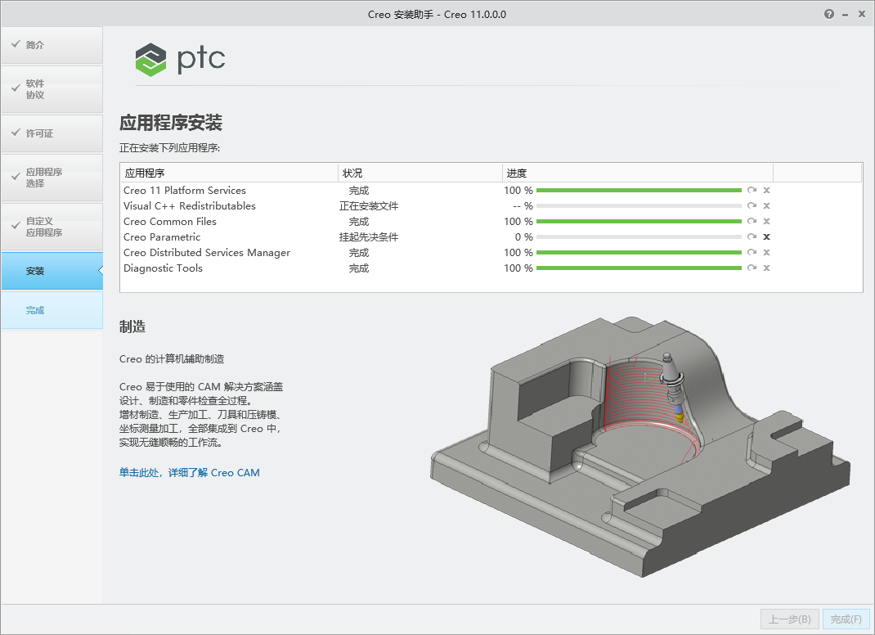Cancel the suspended Creo Parametric install
Viewport: 875px width, 635px height.
pos(765,236)
